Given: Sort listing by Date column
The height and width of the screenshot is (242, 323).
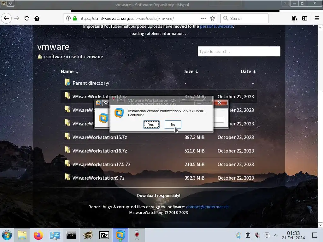Looking at the screenshot, I should (248, 72).
